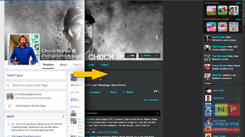This screenshot has width=245, height=137.
Task: Open the third recommended game icon
Action: (234, 27)
